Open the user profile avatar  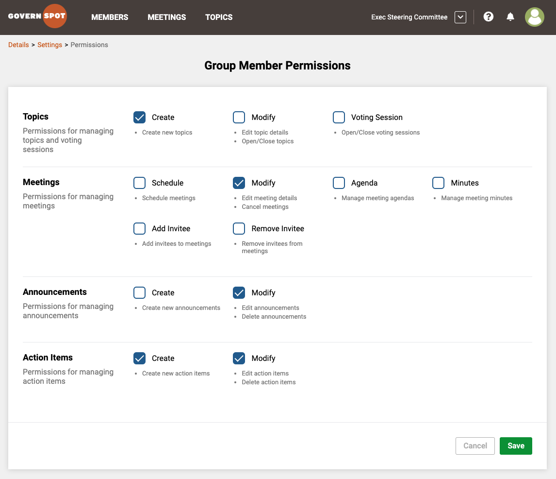pos(534,17)
